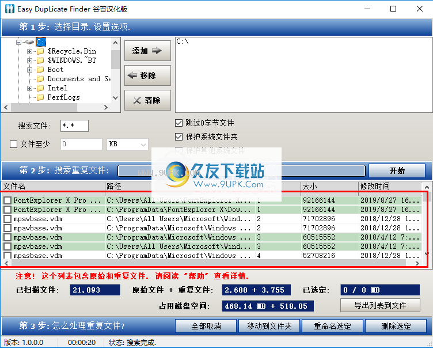
Task: Click the scanned files count 21,093
Action: point(95,290)
